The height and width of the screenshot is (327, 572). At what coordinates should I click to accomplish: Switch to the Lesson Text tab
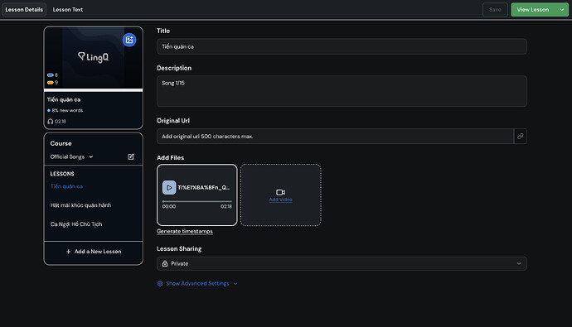click(68, 9)
